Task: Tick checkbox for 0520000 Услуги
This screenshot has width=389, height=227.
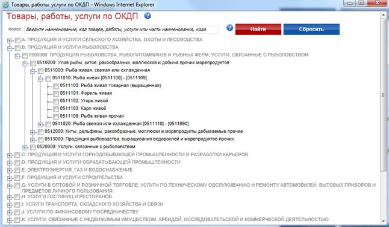Action: 33,147
